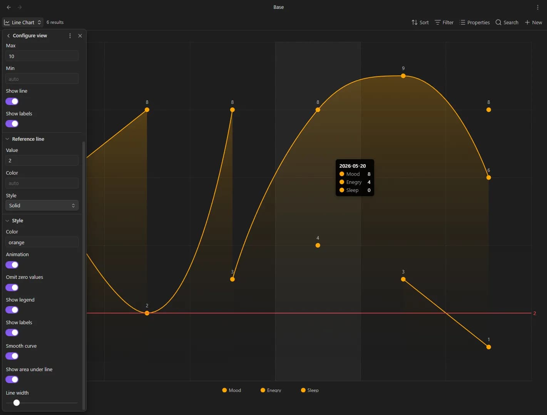Toggle Show labels in Style section
This screenshot has width=547, height=415.
click(12, 333)
